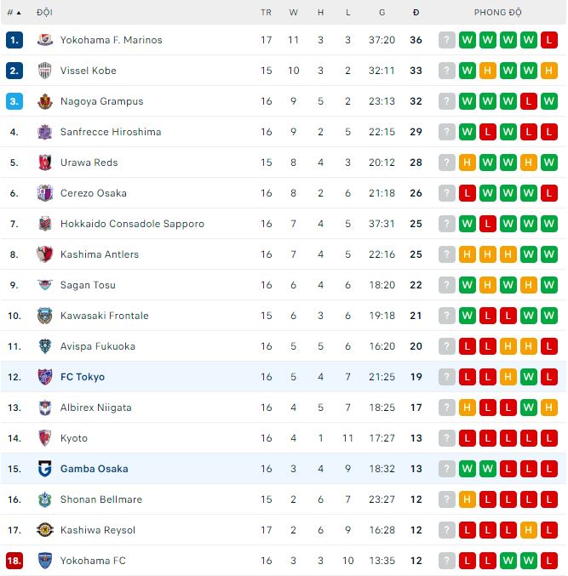Sort standings by the W wins header

294,13
